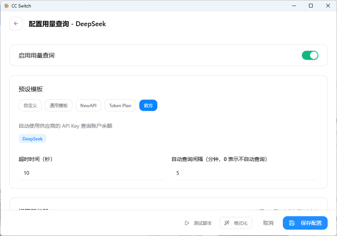
Task: Focus the 自动查询间隔 input field
Action: coord(245,173)
